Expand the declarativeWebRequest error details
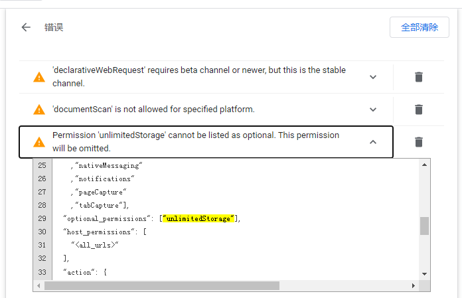Viewport: 462px width, 298px height. 373,77
